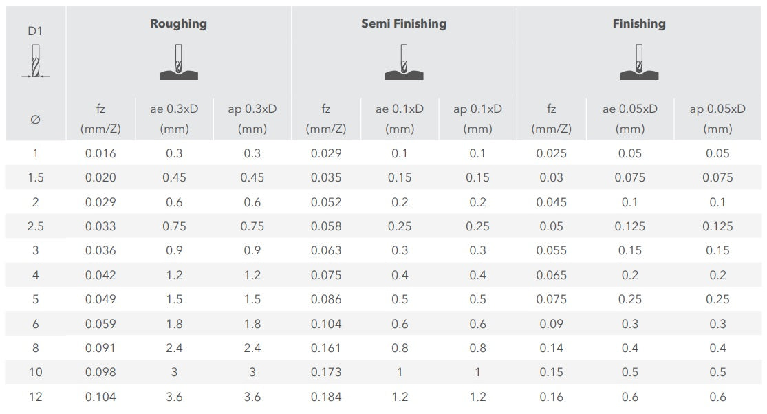Click the Semi Finishing column group heading
The image size is (767, 414).
404,23
